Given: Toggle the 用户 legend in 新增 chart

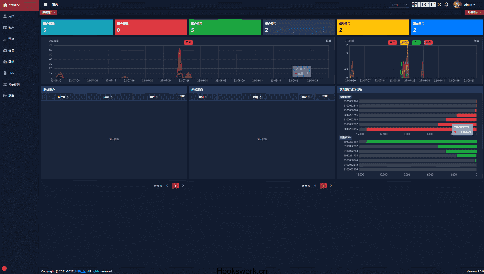Looking at the screenshot, I should pos(392,42).
